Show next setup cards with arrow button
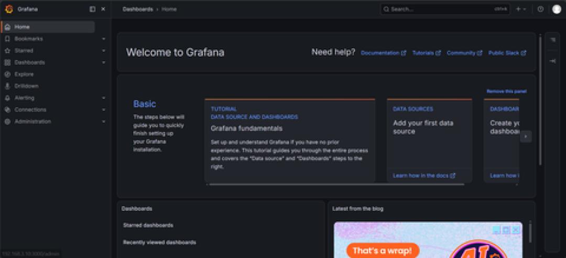Viewport: 566px width, 258px height. (x=526, y=137)
